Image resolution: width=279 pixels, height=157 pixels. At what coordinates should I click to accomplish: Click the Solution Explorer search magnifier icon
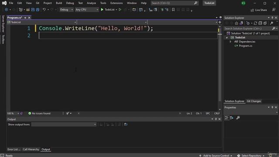[x=274, y=28]
